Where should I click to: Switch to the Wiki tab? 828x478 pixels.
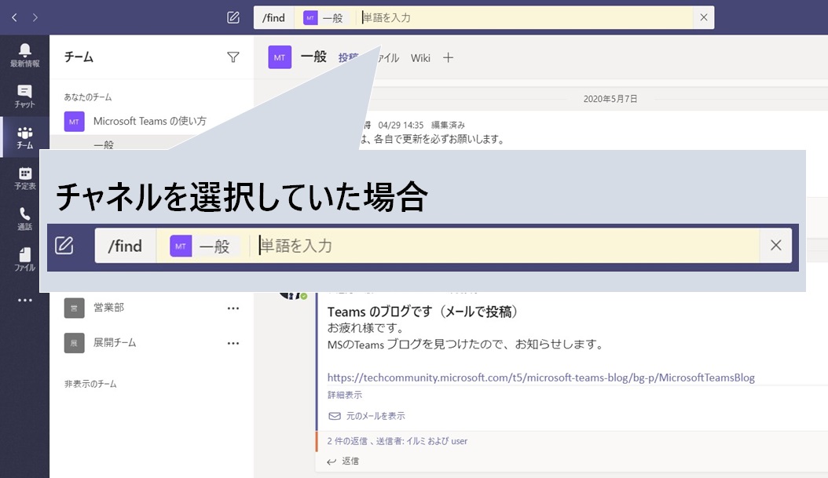pos(420,58)
